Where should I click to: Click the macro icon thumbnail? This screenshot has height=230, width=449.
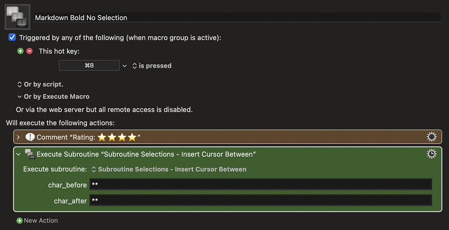tap(18, 18)
